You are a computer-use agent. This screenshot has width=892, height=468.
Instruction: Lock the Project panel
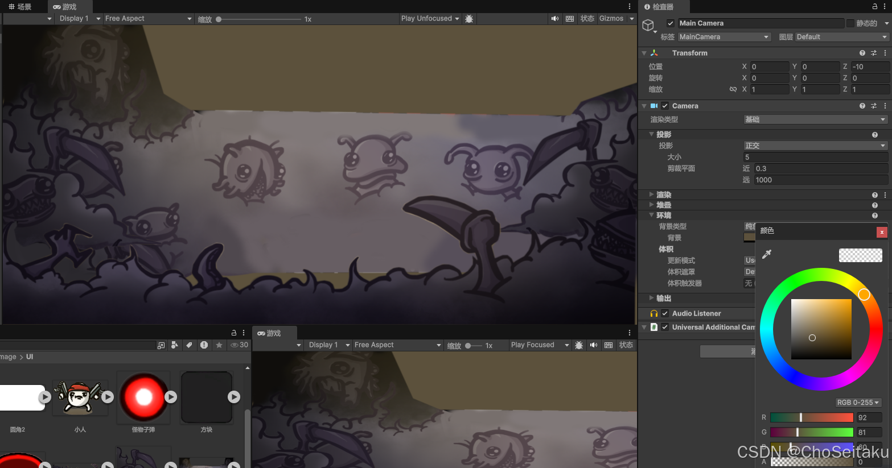(x=234, y=333)
